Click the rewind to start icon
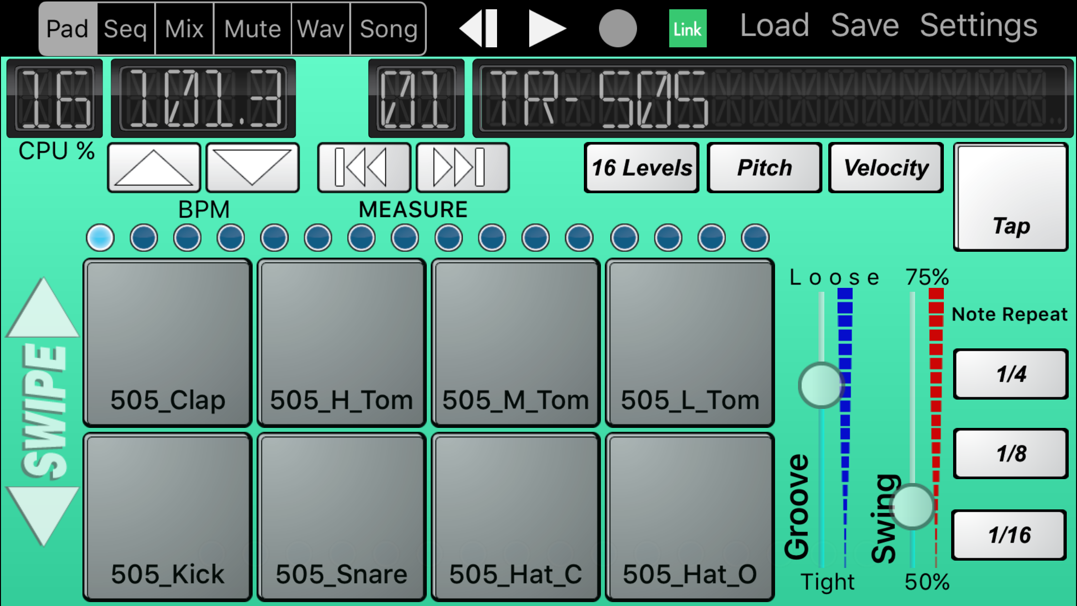 479,28
